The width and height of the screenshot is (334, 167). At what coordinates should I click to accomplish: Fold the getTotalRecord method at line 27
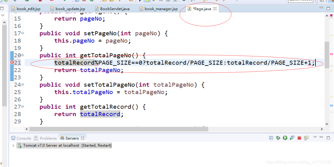23,106
